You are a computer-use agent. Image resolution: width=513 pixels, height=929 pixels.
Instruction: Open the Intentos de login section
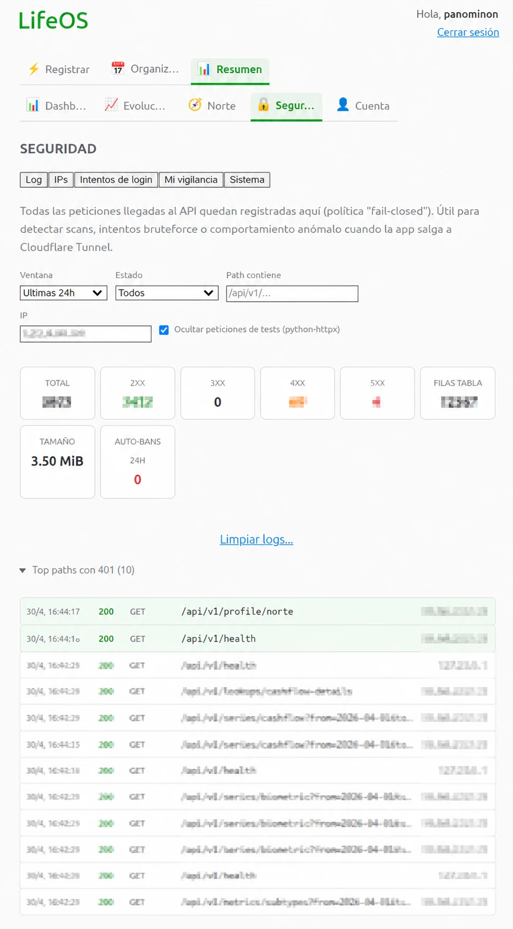pyautogui.click(x=116, y=180)
